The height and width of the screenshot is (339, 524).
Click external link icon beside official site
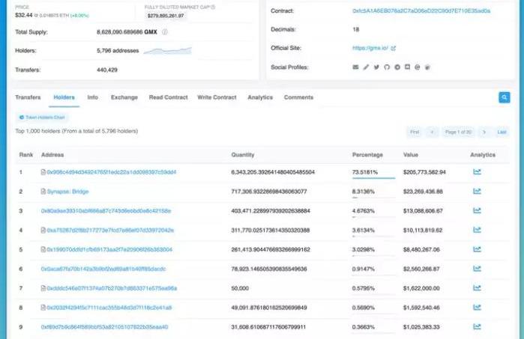(x=394, y=49)
